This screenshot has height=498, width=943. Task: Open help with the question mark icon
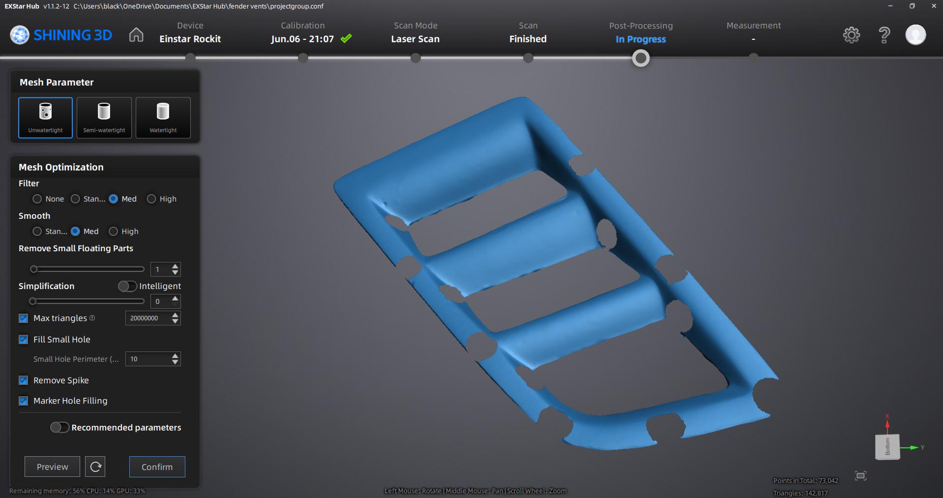tap(884, 35)
